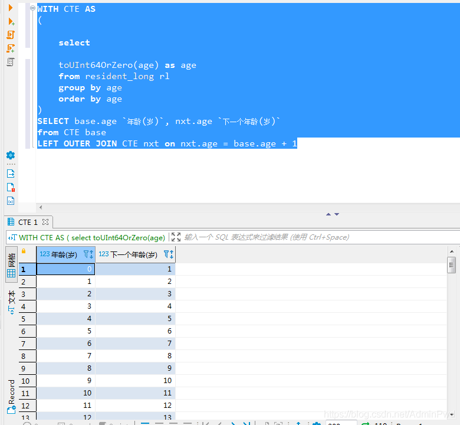Viewport: 460px width, 425px height.
Task: Select row header 9
Action: point(27,368)
